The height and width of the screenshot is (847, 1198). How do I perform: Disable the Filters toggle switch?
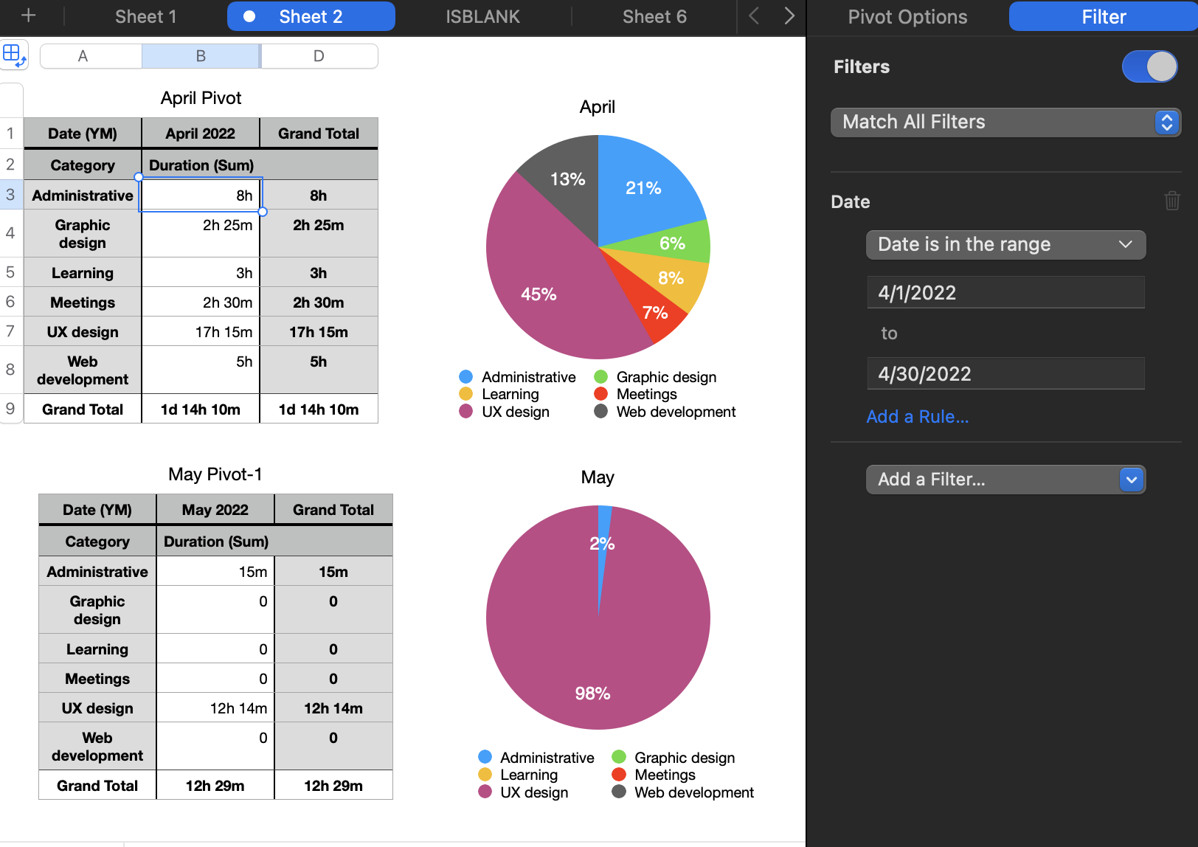1149,66
